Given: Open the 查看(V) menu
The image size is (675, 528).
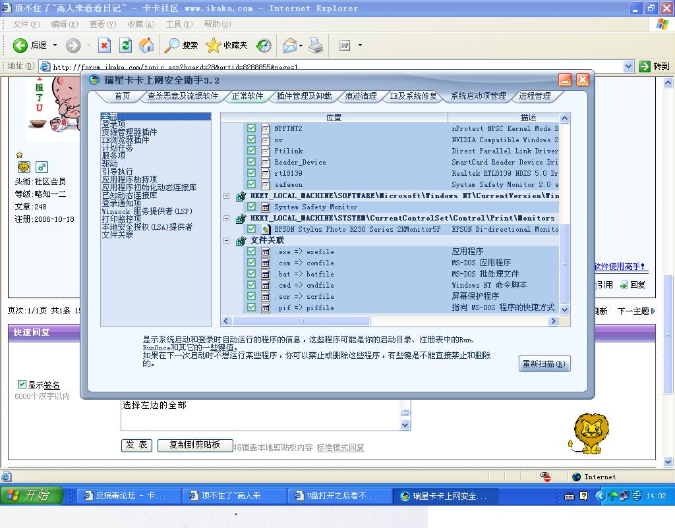Looking at the screenshot, I should click(102, 24).
